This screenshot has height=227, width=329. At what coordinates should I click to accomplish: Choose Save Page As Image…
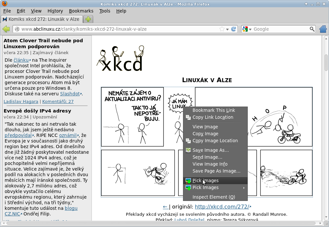click(x=215, y=171)
